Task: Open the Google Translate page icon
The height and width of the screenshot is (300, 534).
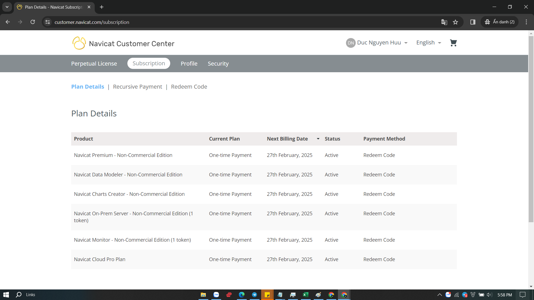Action: (x=444, y=22)
